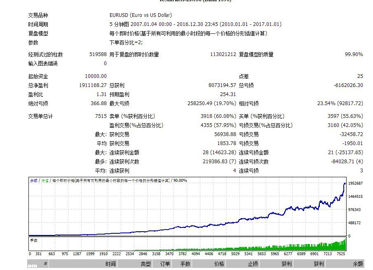This screenshot has width=373, height=270.
Task: Select the 连续获利次数 label
Action: (124, 162)
